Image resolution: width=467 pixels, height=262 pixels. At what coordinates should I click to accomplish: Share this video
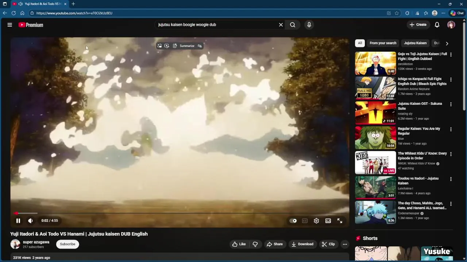point(274,244)
